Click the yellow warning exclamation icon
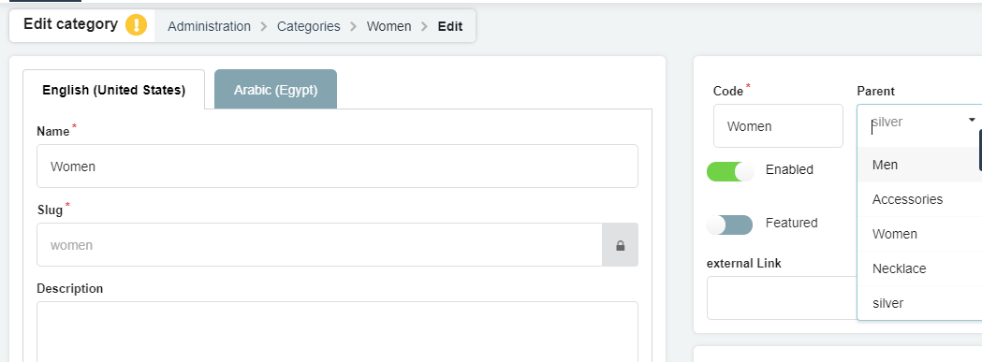The image size is (982, 362). click(x=136, y=25)
